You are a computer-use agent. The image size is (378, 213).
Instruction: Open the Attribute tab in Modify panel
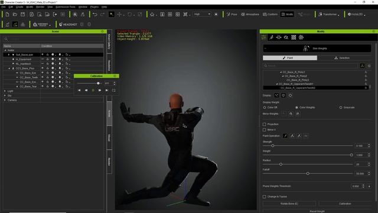[x=264, y=37]
